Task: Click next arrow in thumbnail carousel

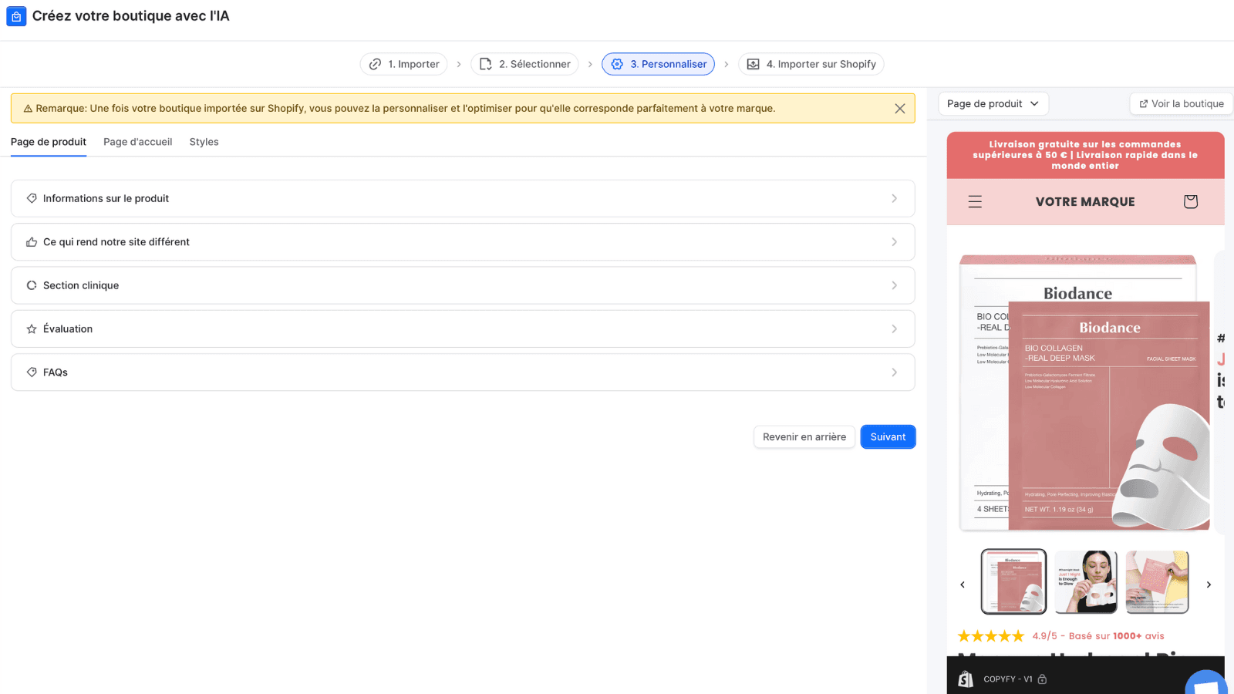Action: pyautogui.click(x=1209, y=585)
